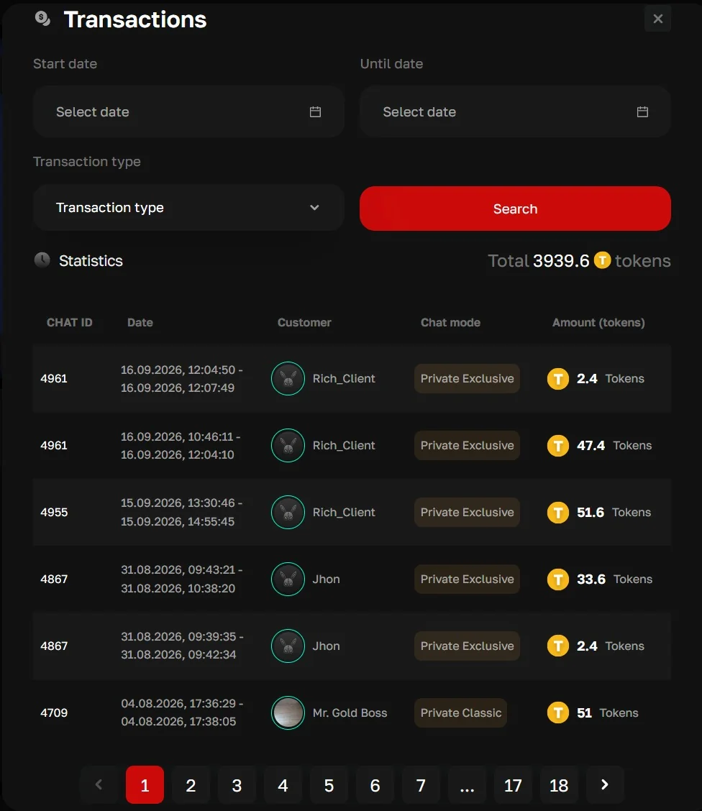Click Private Exclusive badge in 12:04:50 row
Screen dimensions: 702x811
pos(467,379)
